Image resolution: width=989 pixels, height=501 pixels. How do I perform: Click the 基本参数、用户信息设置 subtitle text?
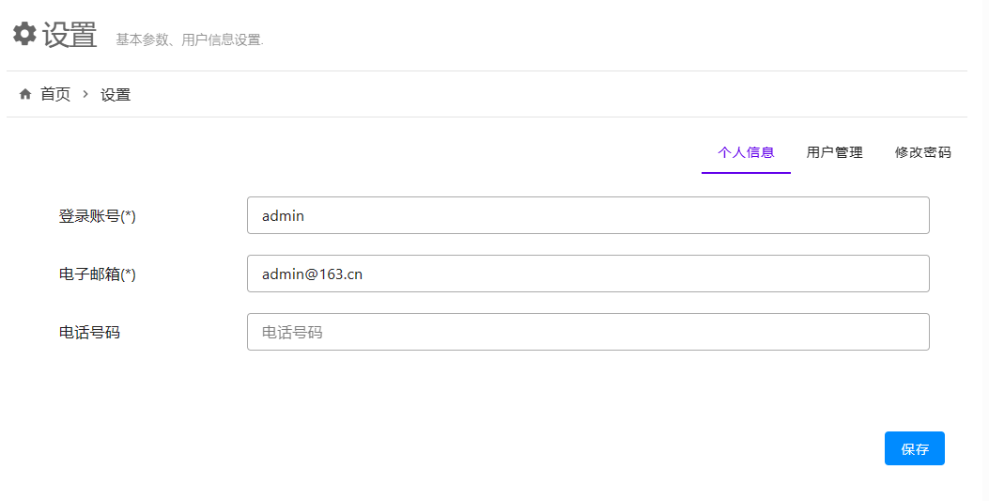click(x=190, y=40)
